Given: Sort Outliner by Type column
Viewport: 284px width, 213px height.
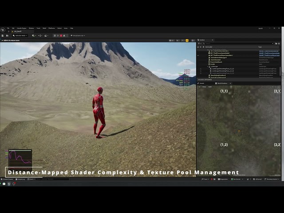Looking at the screenshot, I should tap(260, 47).
